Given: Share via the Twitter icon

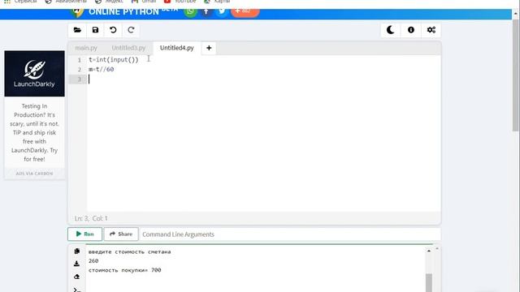Looking at the screenshot, I should point(222,11).
